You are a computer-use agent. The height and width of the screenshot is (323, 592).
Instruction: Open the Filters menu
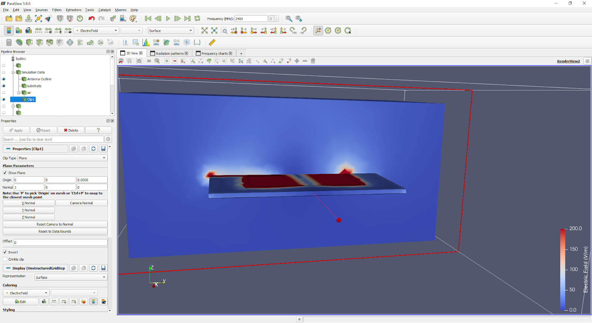point(57,10)
